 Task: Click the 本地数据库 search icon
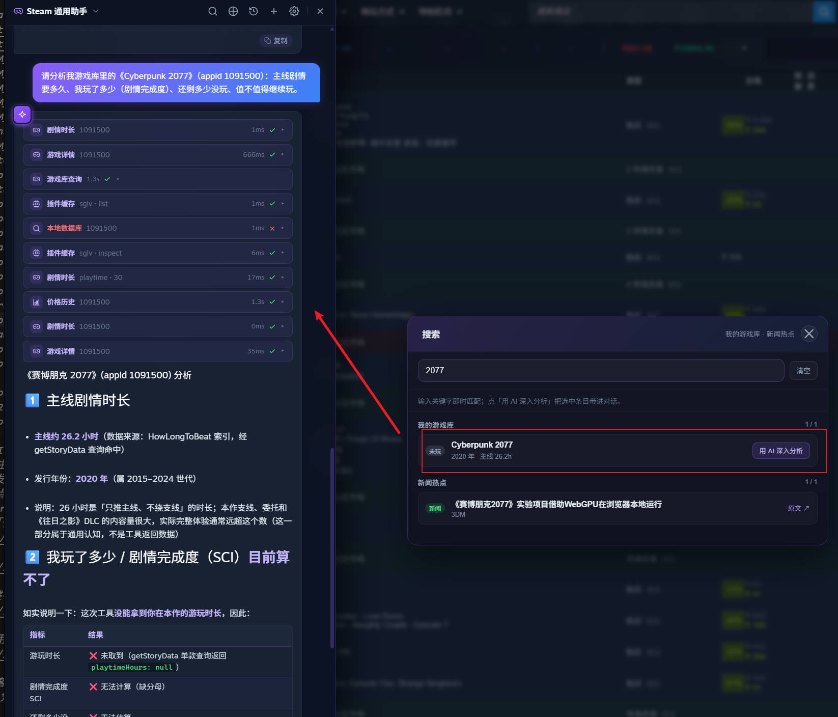point(36,228)
